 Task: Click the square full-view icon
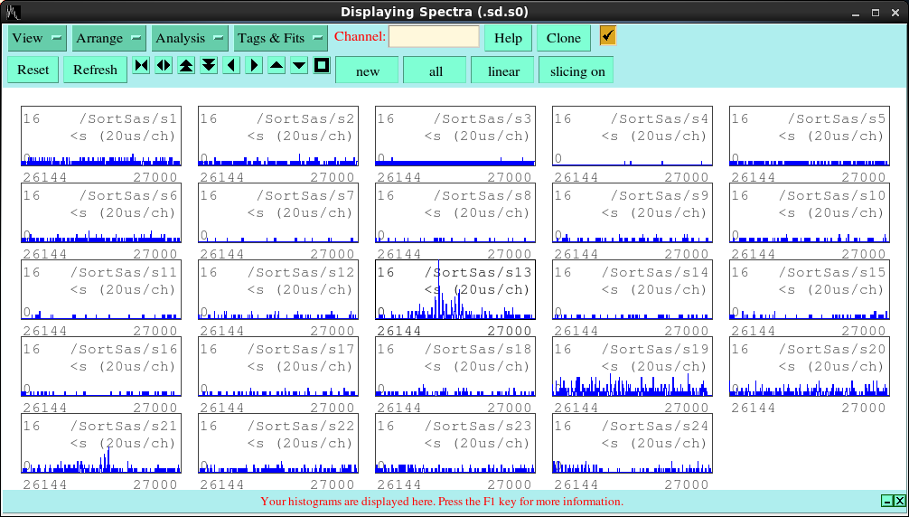click(x=322, y=65)
